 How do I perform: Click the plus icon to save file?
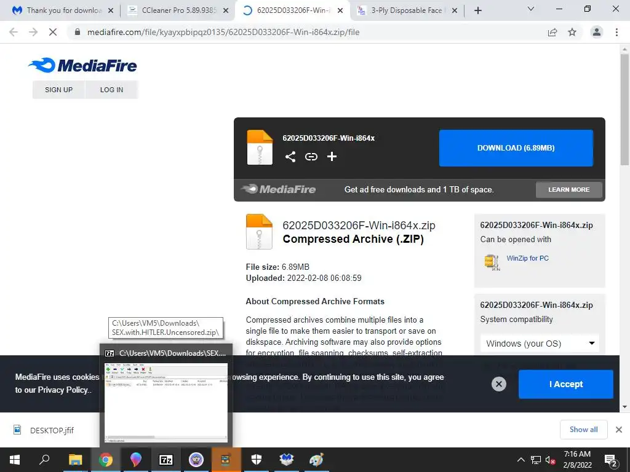pyautogui.click(x=332, y=157)
